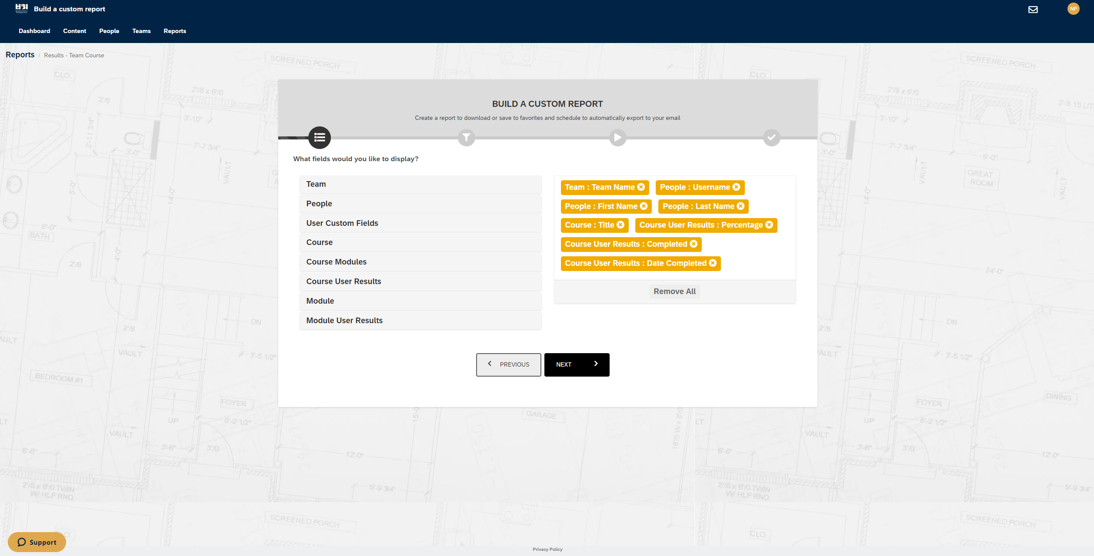The width and height of the screenshot is (1094, 556).
Task: Remove the Team Name field tag
Action: coord(641,187)
